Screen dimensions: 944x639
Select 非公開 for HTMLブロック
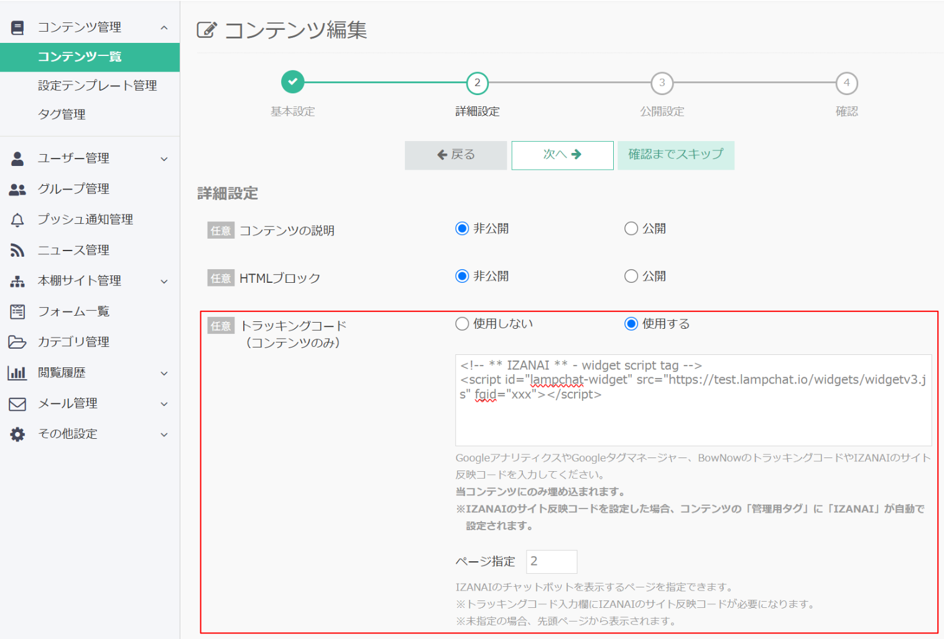click(462, 276)
